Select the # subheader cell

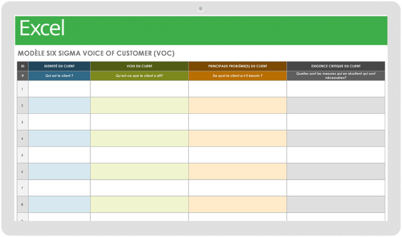[22, 76]
